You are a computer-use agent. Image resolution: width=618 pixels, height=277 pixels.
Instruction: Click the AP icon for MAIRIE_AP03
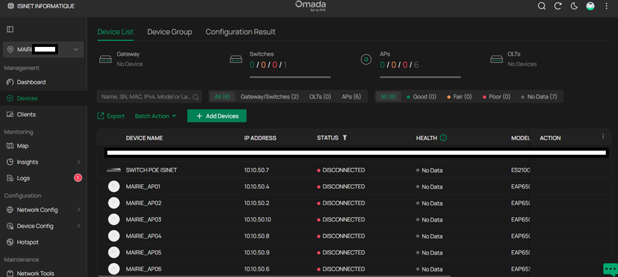tap(114, 219)
